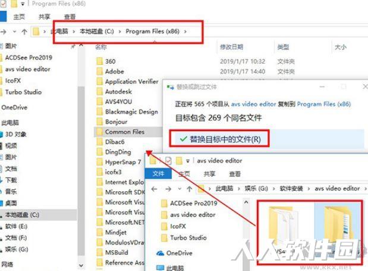Open 查看 tab in avs video editor window
The height and width of the screenshot is (271, 368).
[x=235, y=174]
